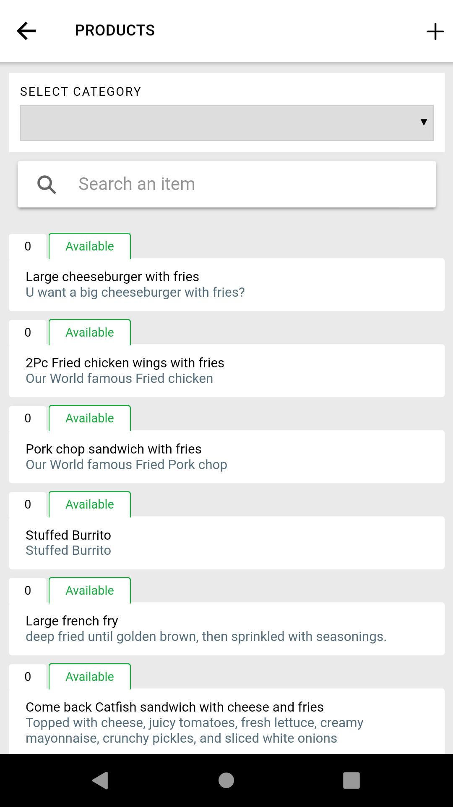Toggle Available status for Large french fry
The image size is (453, 807).
90,591
